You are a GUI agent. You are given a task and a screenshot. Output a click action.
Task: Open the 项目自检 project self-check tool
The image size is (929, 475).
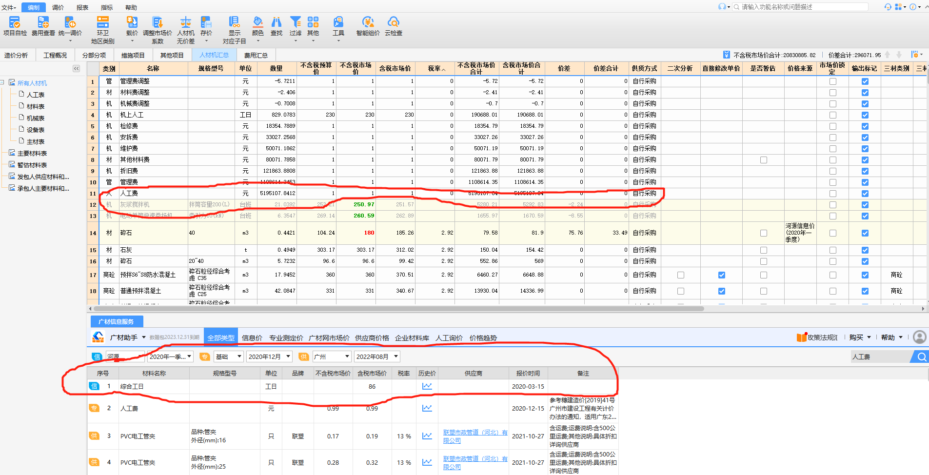[x=15, y=26]
